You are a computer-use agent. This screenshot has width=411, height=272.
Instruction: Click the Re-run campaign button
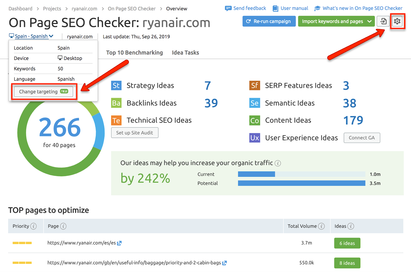tap(269, 21)
